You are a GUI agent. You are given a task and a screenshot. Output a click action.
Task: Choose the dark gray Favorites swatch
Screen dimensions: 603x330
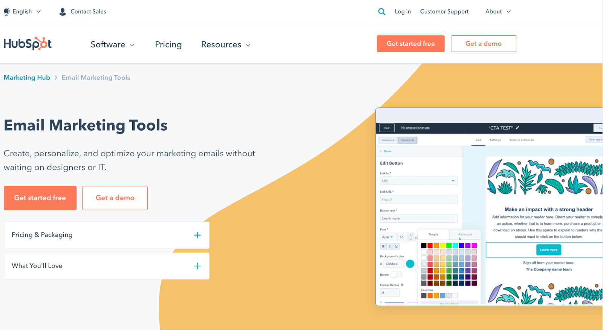[x=424, y=296]
